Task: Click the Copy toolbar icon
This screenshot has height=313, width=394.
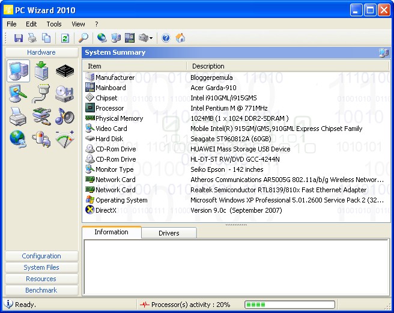Action: pos(46,38)
